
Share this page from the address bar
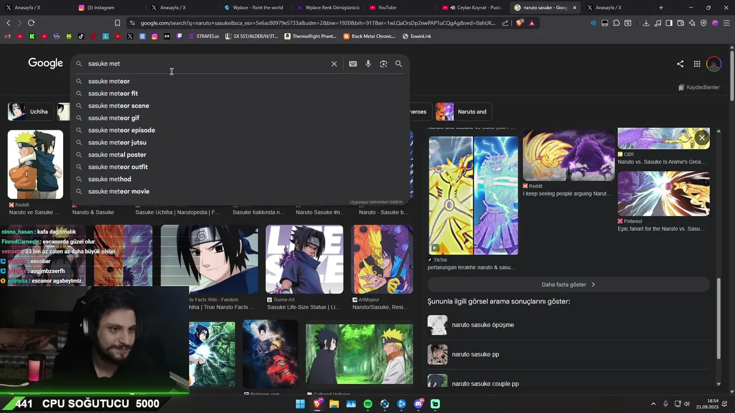point(505,23)
